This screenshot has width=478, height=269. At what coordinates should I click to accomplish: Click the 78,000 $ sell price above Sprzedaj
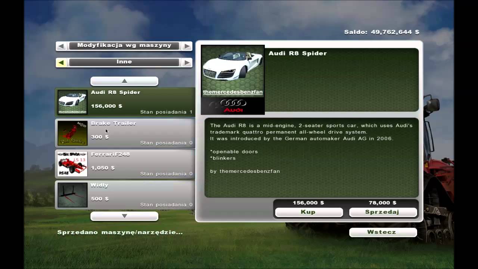tap(383, 203)
